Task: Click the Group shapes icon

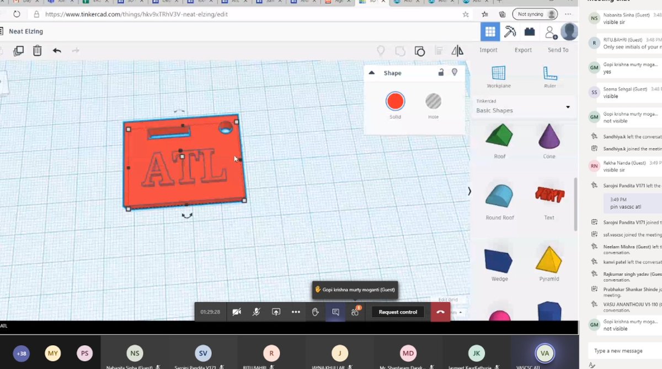Action: pos(401,51)
